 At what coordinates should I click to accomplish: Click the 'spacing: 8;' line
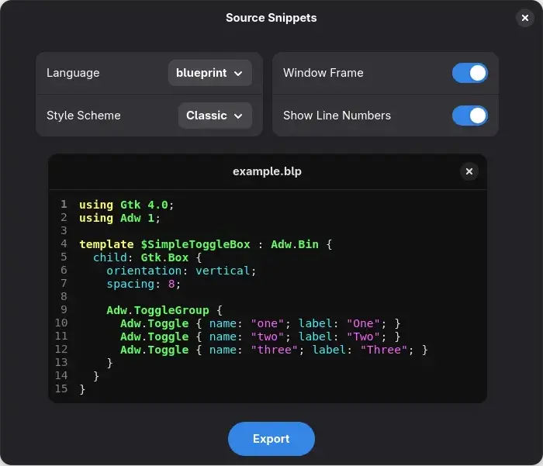pyautogui.click(x=144, y=285)
